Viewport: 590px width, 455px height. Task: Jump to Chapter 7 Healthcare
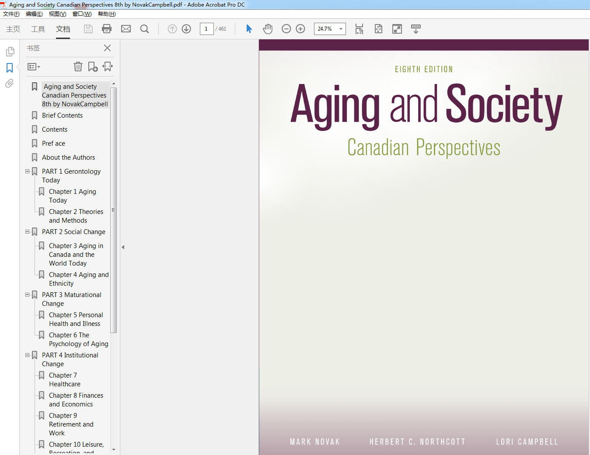tap(65, 380)
